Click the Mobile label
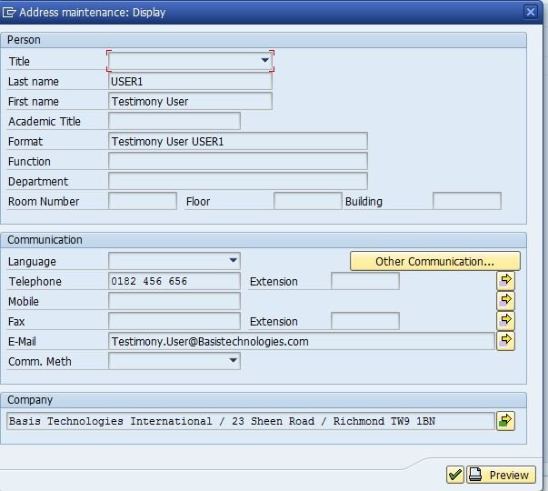Screen dimensions: 548x491 tap(24, 301)
